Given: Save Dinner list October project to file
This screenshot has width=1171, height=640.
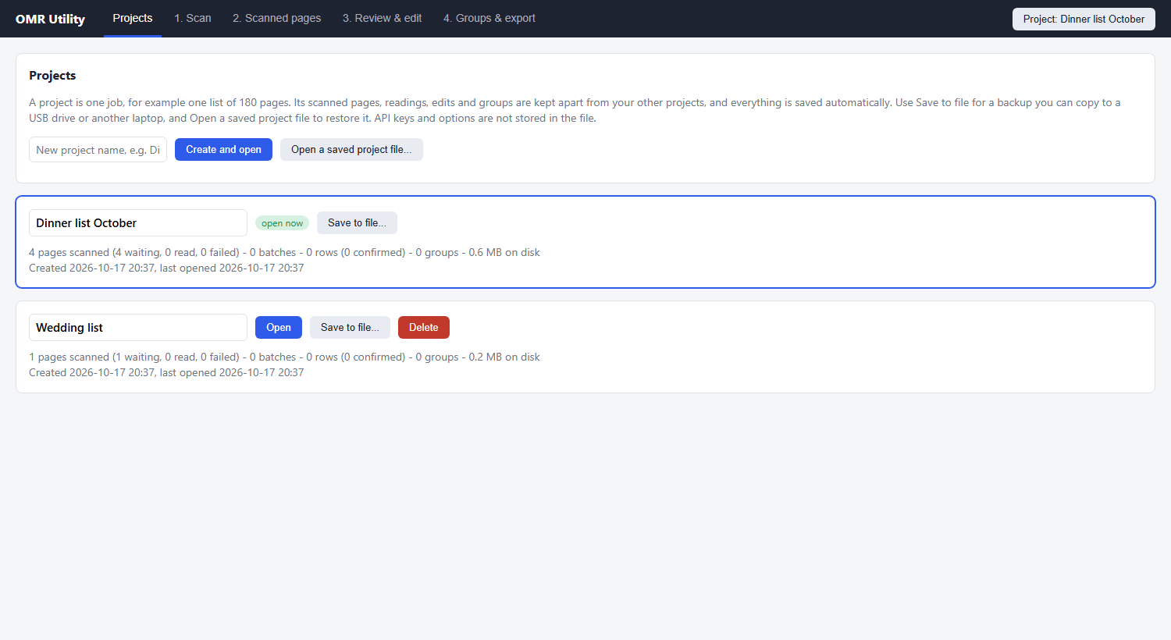Looking at the screenshot, I should (357, 223).
